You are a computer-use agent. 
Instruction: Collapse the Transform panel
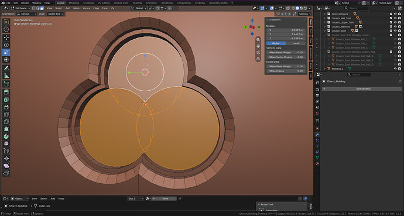tap(268, 20)
